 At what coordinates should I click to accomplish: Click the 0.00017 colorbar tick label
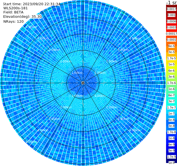click(x=172, y=34)
